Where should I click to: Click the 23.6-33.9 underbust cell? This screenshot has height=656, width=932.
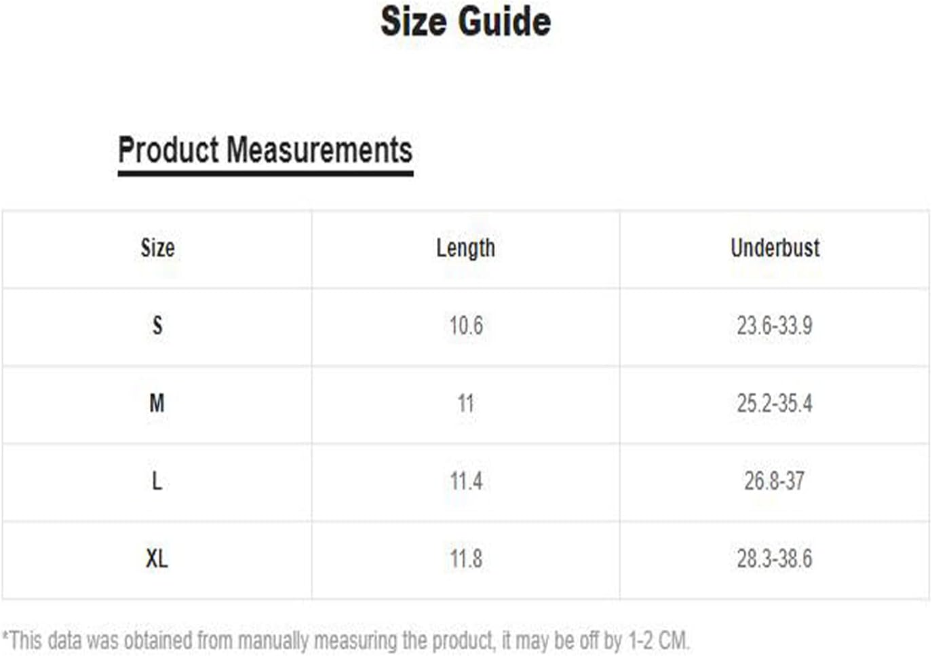pos(775,326)
